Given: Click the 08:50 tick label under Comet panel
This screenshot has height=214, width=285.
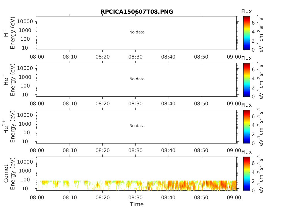Looking at the screenshot, I should tap(201, 198).
